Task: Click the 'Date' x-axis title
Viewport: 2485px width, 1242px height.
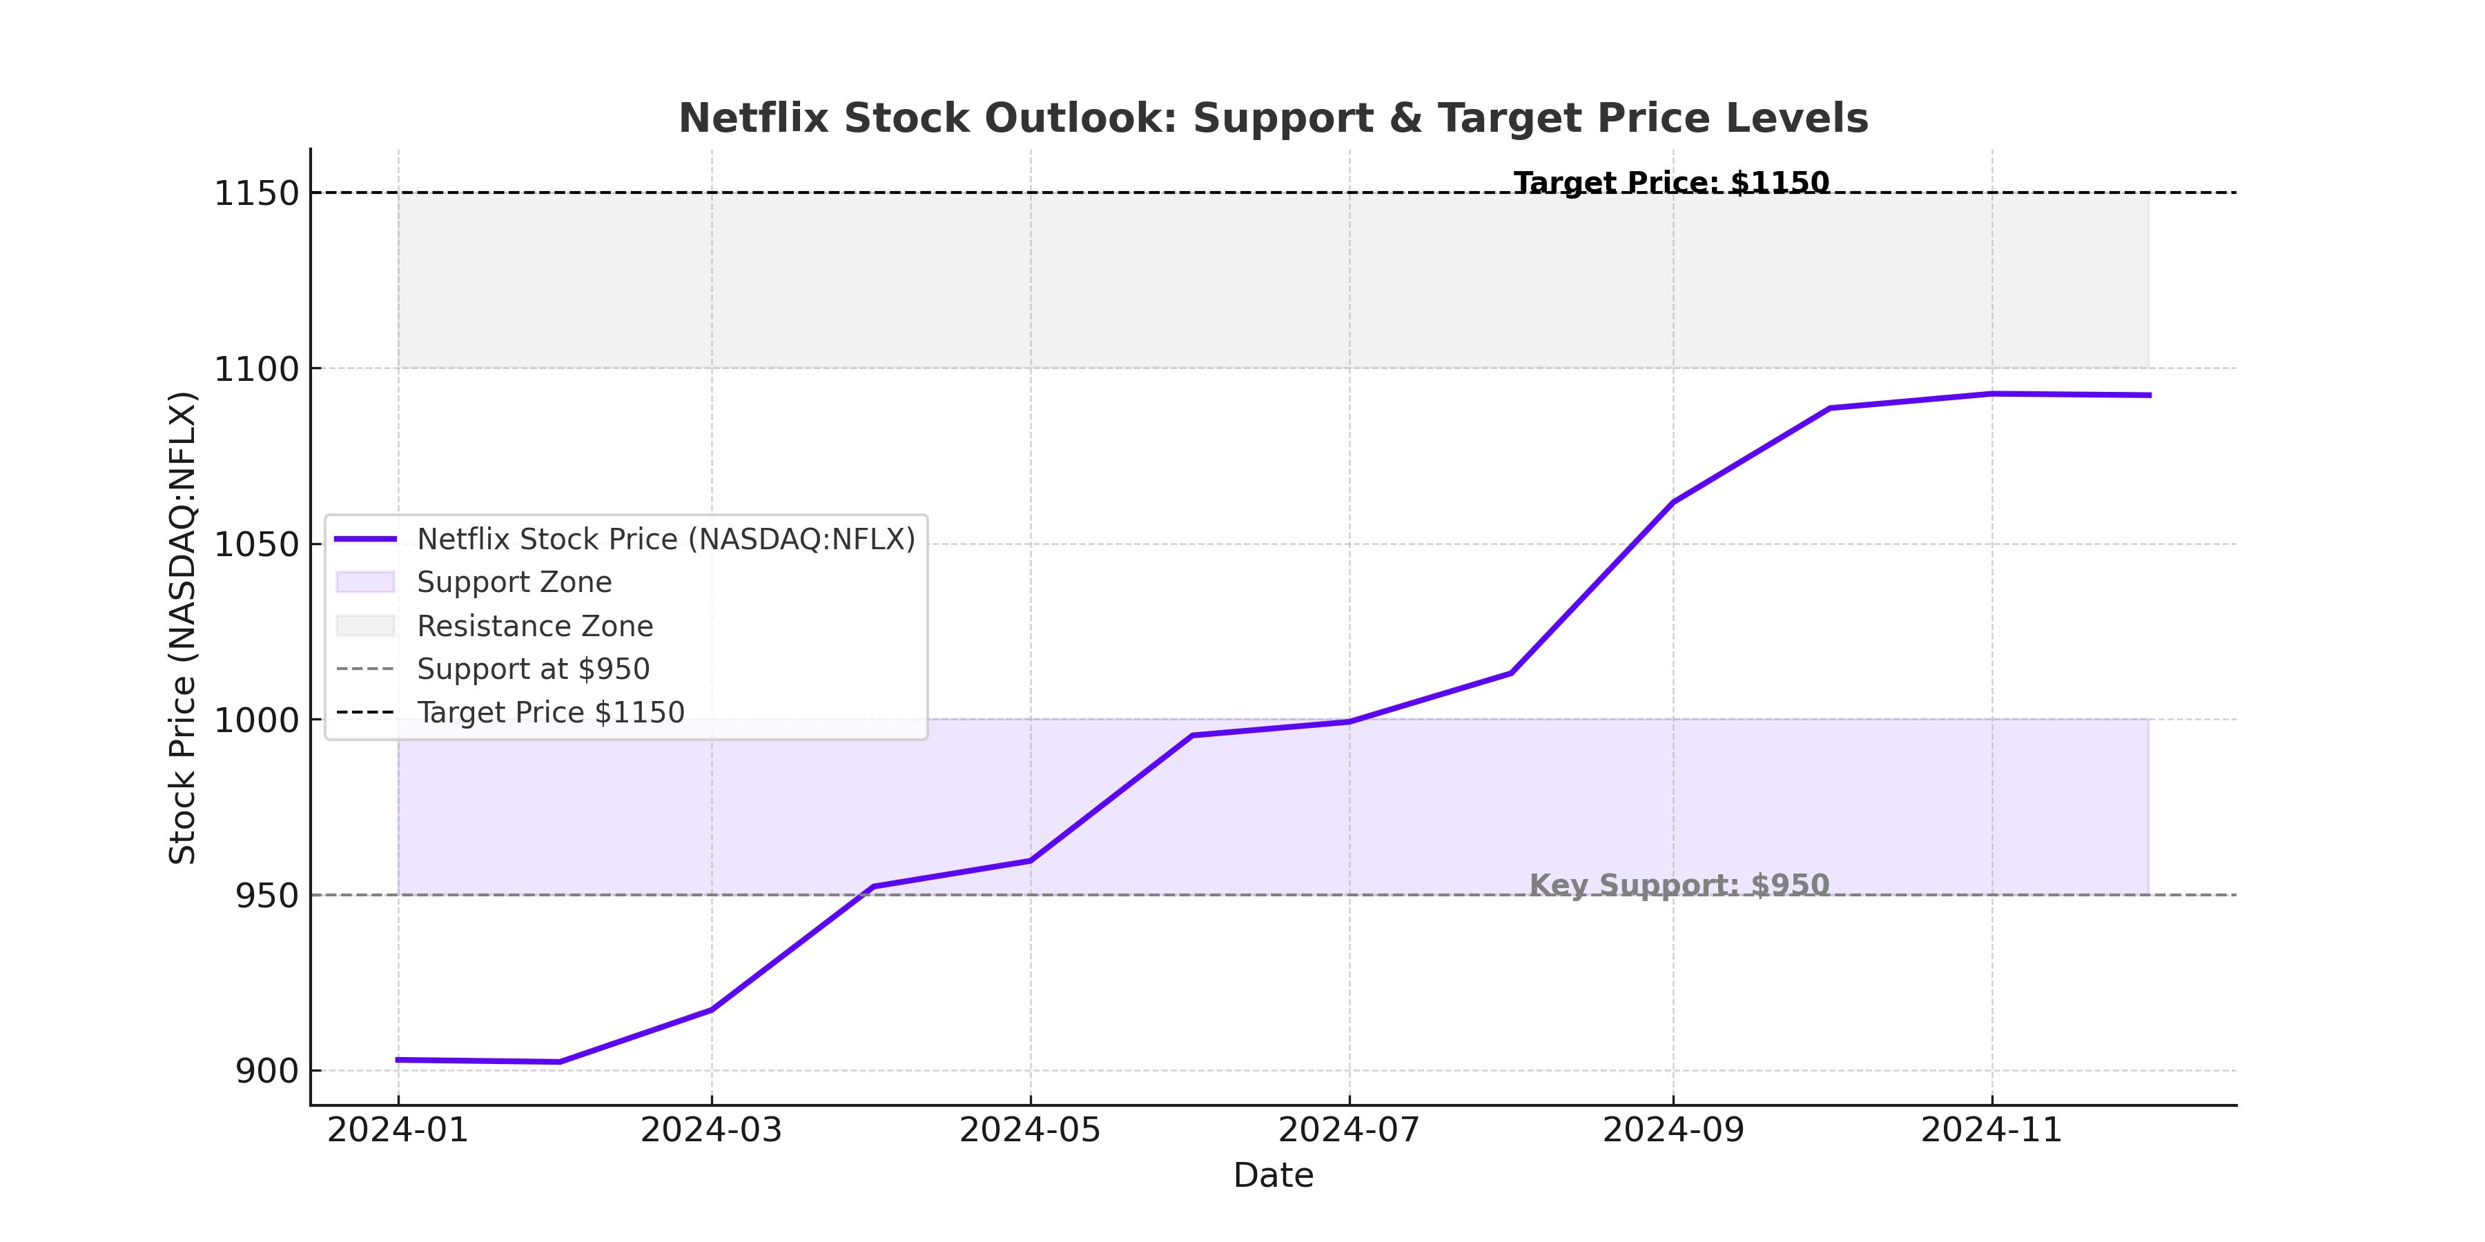Action: pos(1274,1176)
